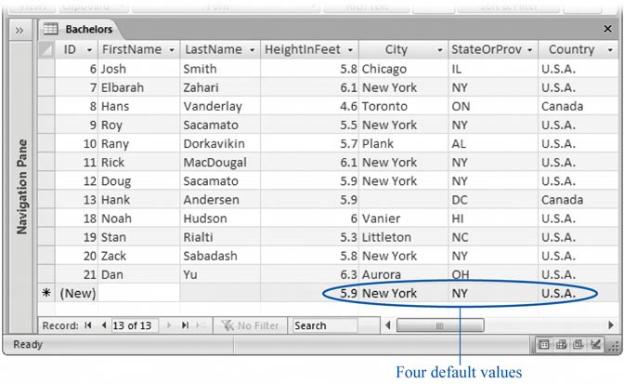
Task: Click the FirstName cell "Elbarah"
Action: [139, 87]
